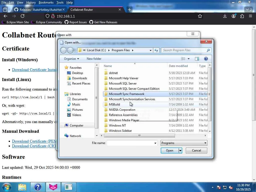Viewport: 256px width, 192px height.
Task: Select Documents under Libraries
Action: pyautogui.click(x=80, y=99)
